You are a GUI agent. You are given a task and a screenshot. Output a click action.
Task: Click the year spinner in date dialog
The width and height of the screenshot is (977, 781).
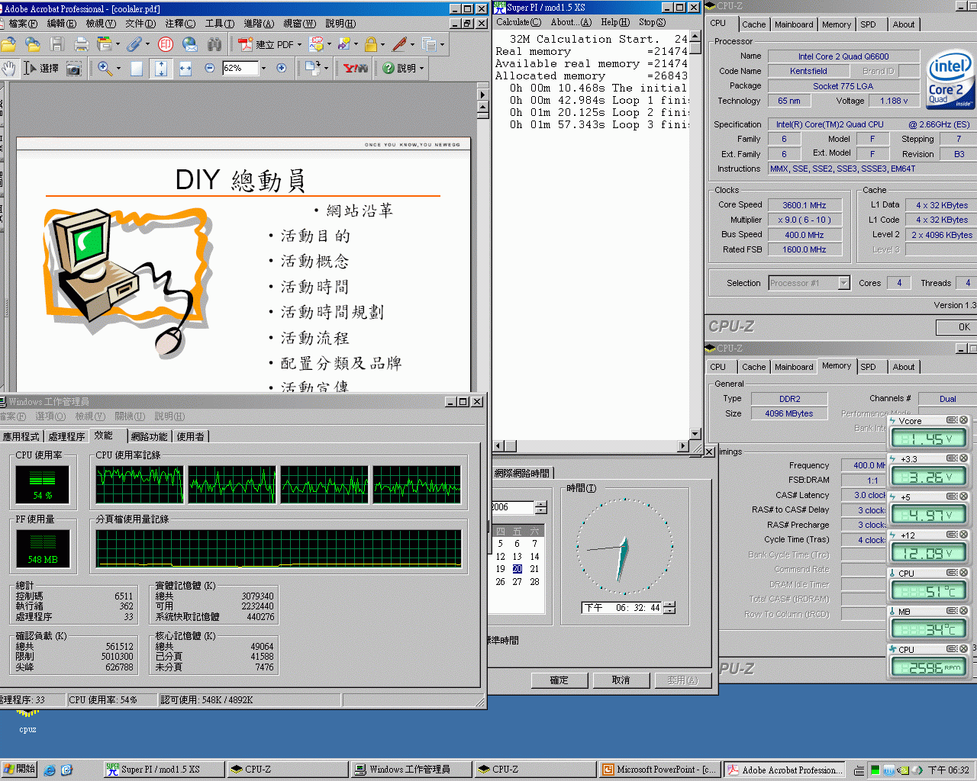tap(541, 507)
